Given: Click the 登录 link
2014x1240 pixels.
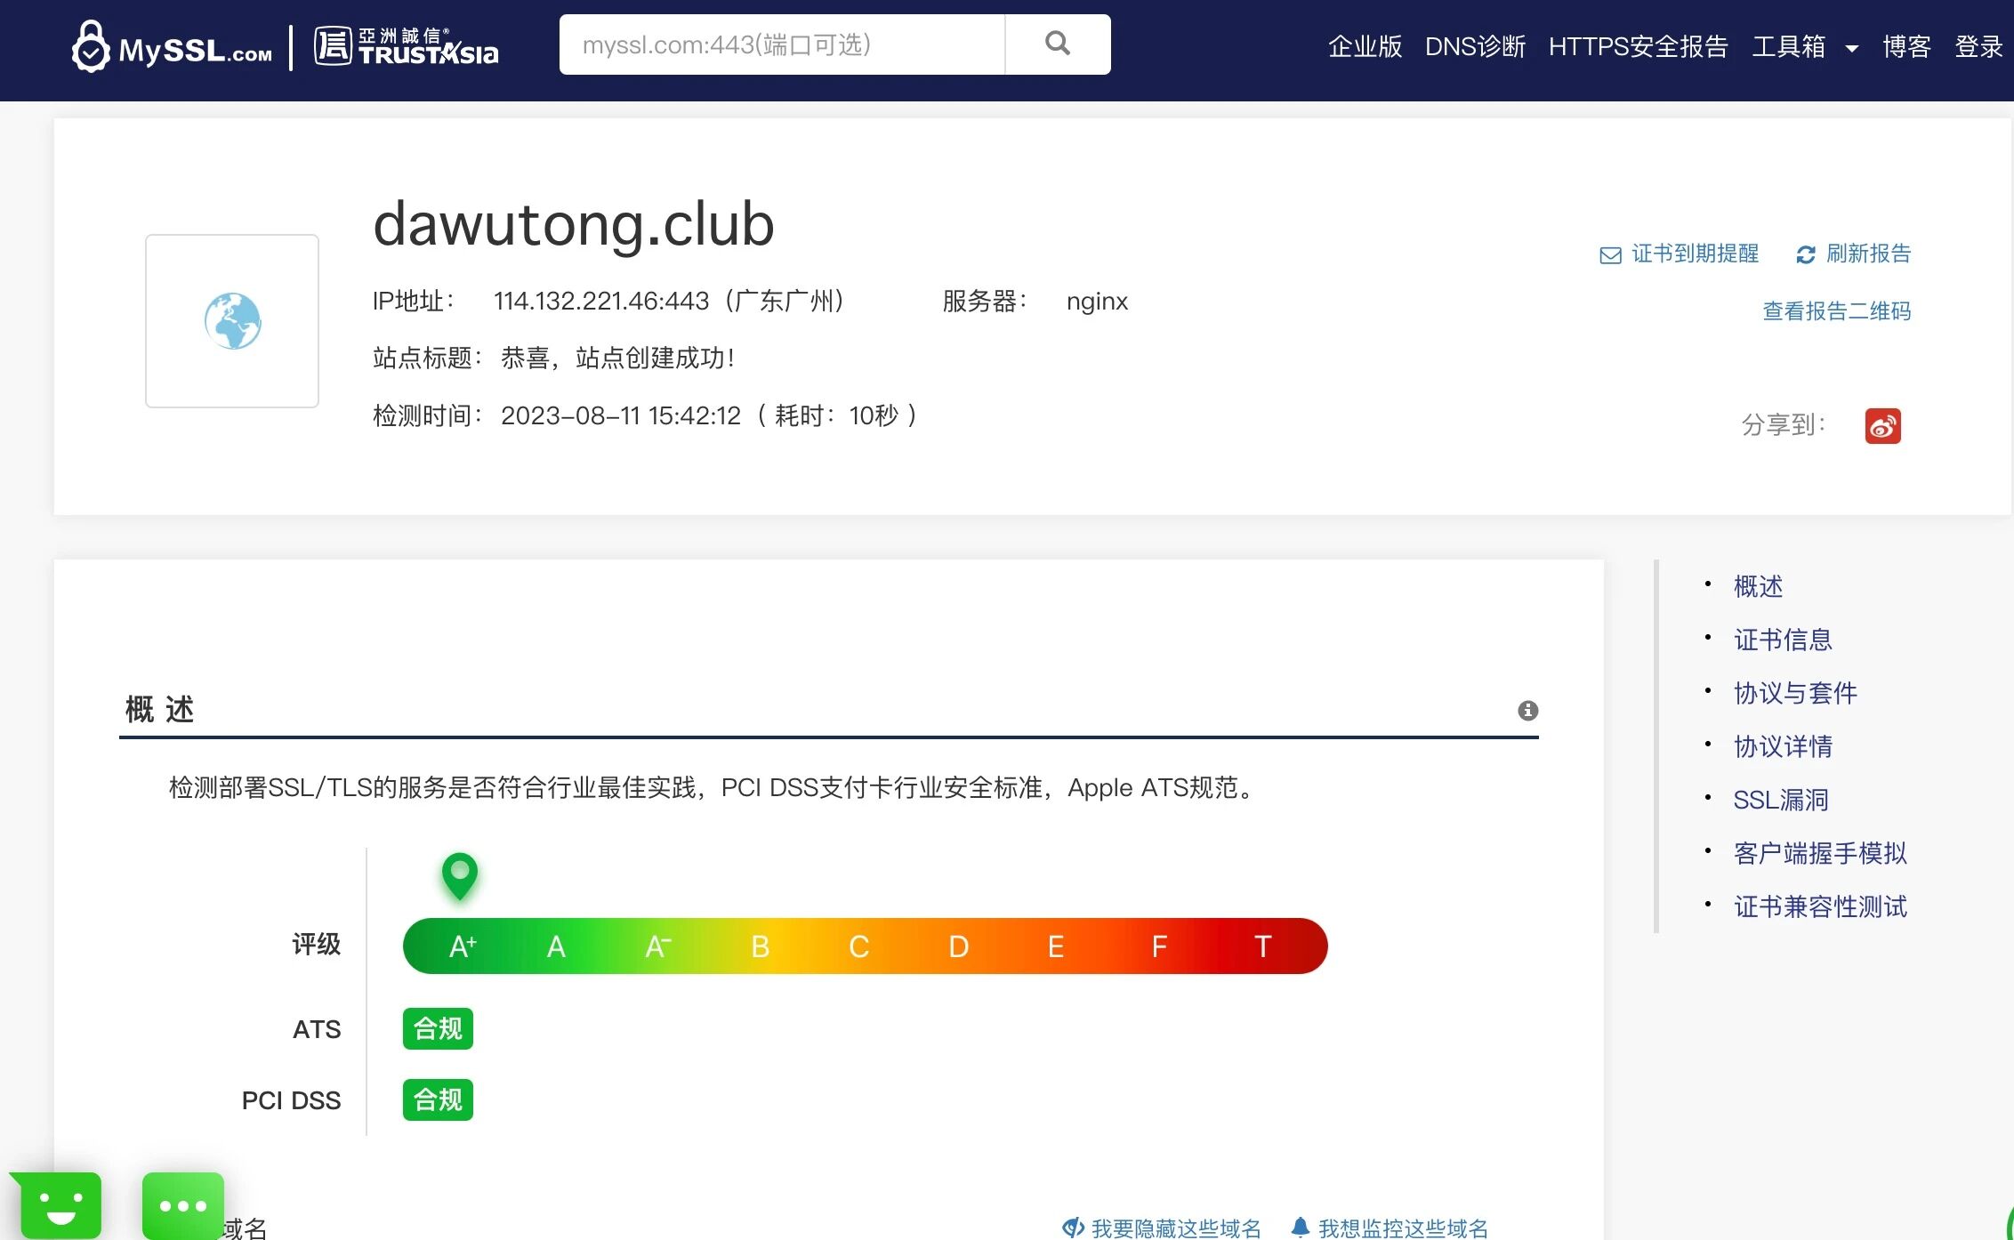Looking at the screenshot, I should [x=1978, y=46].
